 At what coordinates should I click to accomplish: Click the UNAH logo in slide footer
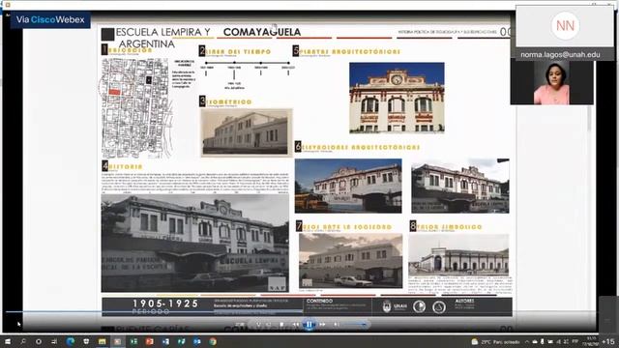395,306
